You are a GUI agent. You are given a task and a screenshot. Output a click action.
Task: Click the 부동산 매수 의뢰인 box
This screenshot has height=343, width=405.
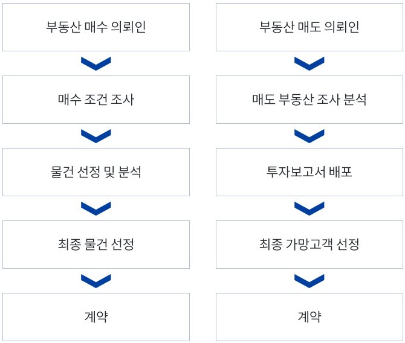click(96, 27)
